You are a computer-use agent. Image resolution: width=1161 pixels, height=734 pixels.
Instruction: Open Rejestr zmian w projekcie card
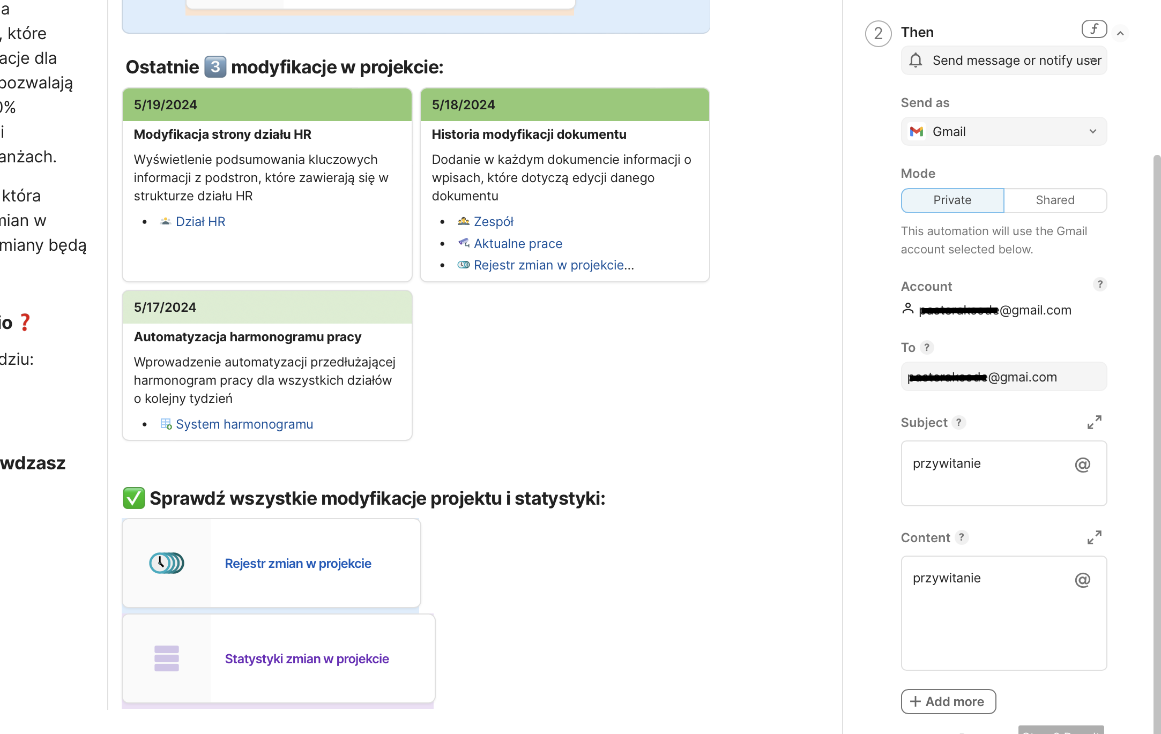click(x=298, y=564)
